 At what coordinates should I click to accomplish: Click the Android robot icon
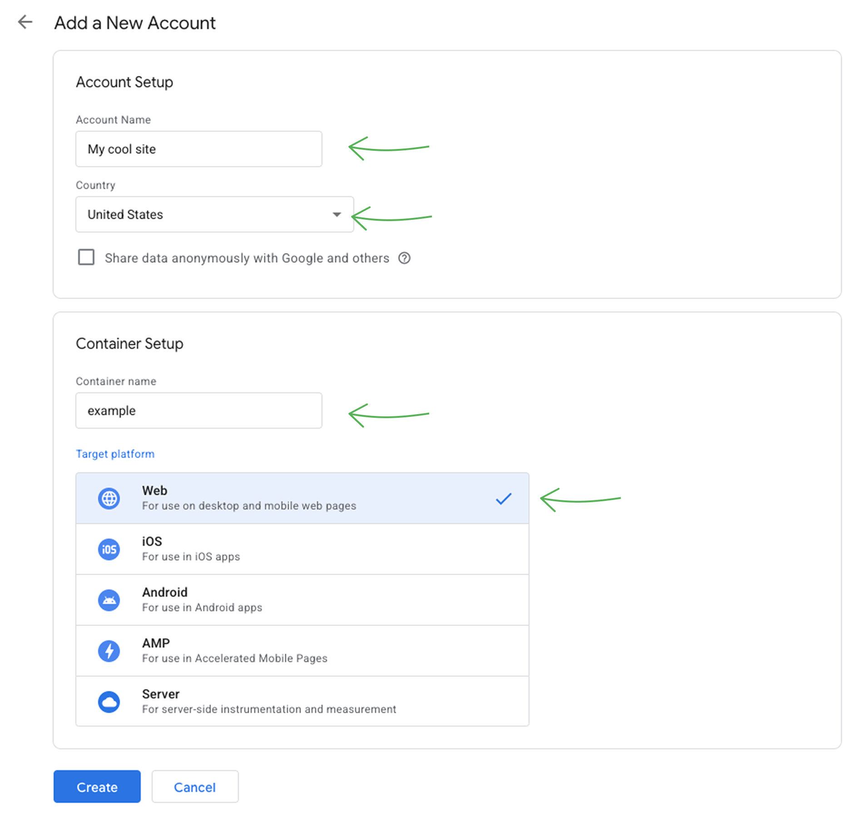pyautogui.click(x=109, y=600)
